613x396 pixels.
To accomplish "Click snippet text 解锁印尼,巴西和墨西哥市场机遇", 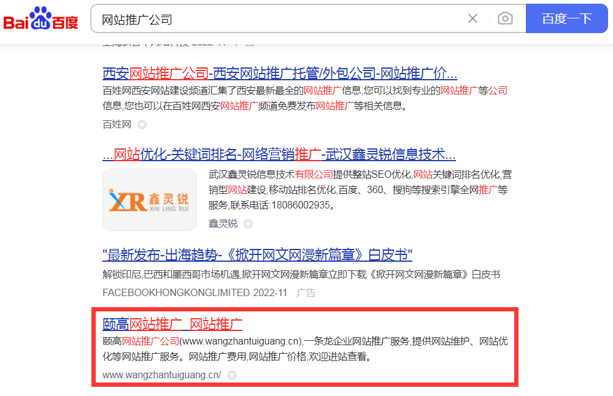I will click(171, 275).
